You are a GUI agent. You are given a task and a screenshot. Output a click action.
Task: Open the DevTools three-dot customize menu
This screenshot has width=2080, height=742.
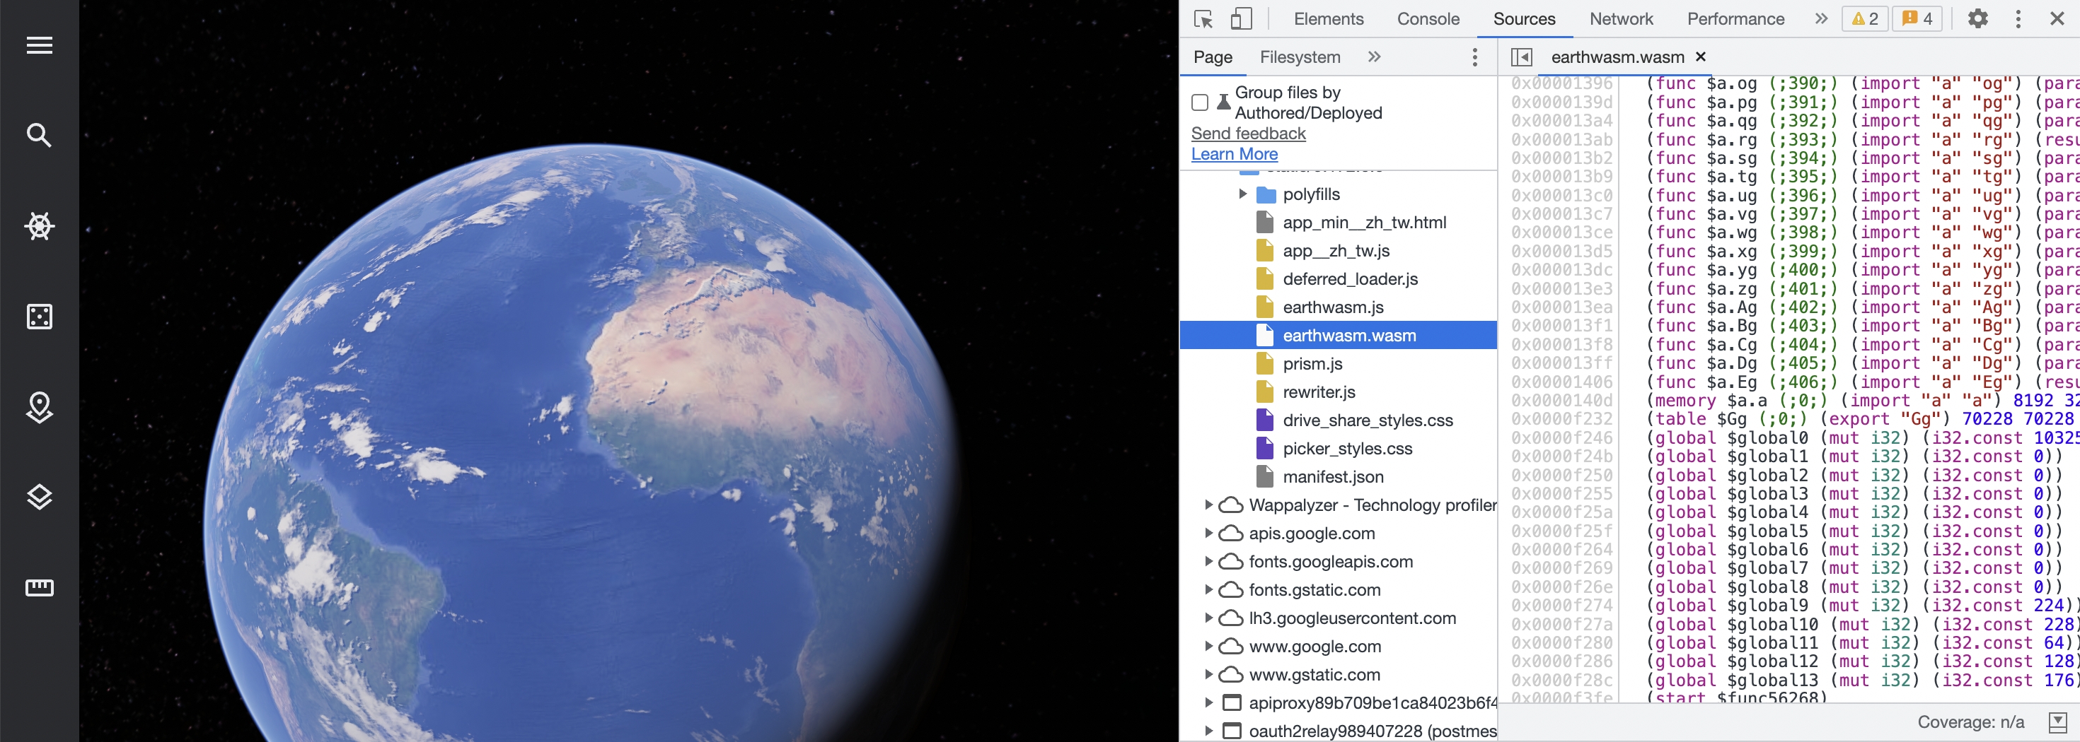coord(2018,18)
